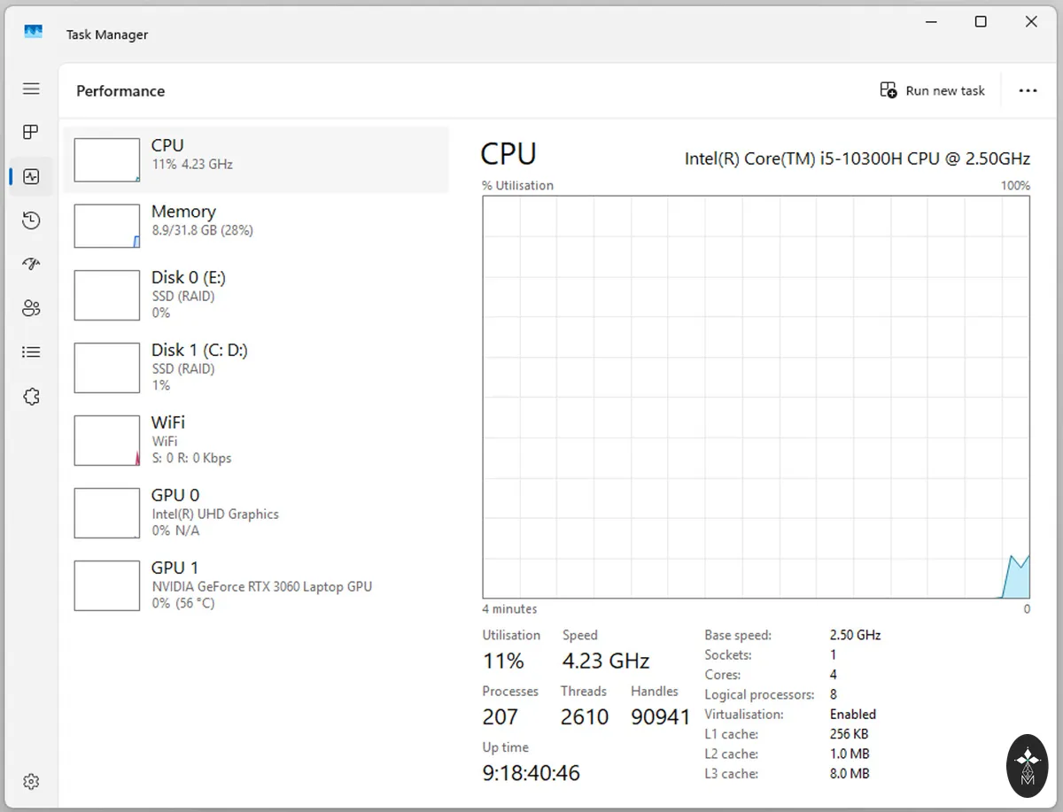This screenshot has width=1063, height=812.
Task: Open Task Manager Settings gear
Action: point(31,782)
